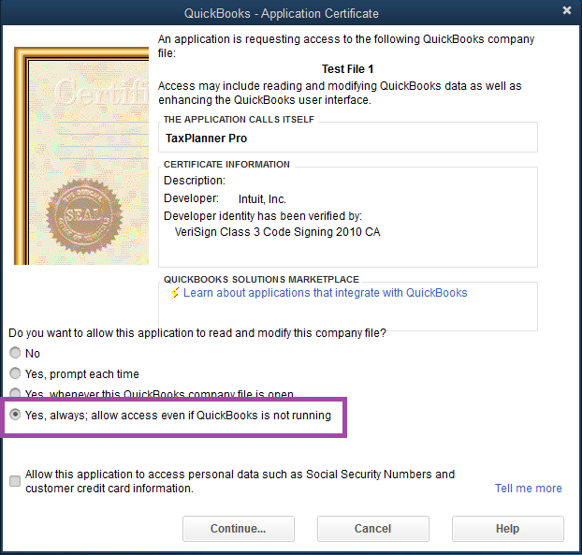Click "VeriSign Class 3 Code Signing 2010 CA" text

coord(277,232)
